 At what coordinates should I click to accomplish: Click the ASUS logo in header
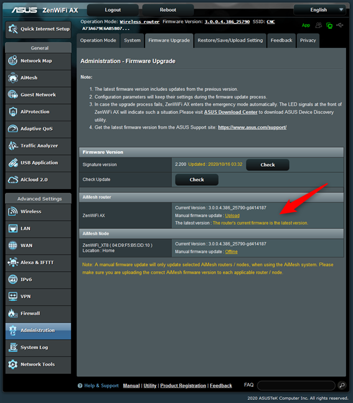pos(24,10)
